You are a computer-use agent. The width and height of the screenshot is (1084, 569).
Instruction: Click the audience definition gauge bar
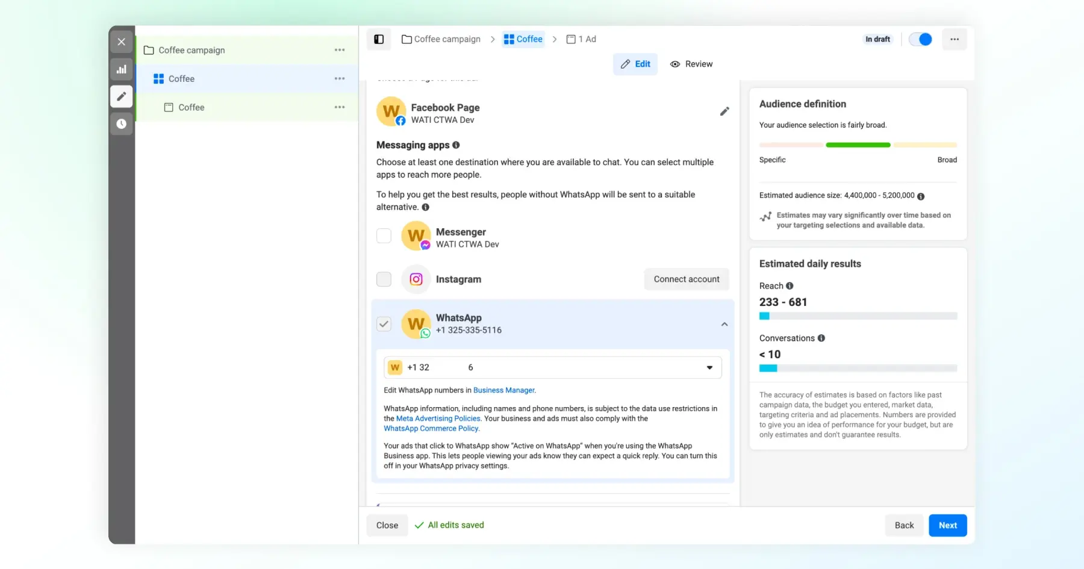[x=858, y=145]
